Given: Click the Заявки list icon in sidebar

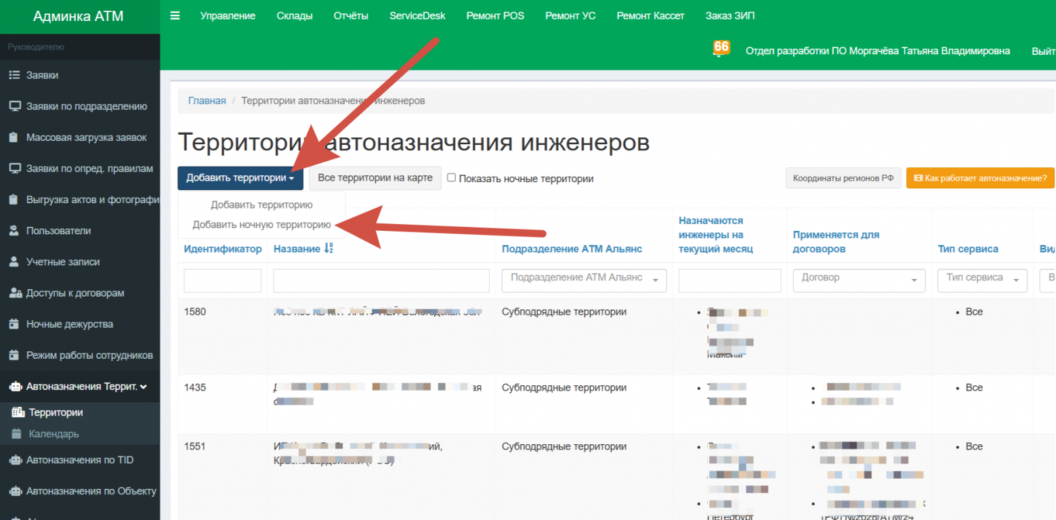Looking at the screenshot, I should pyautogui.click(x=14, y=75).
